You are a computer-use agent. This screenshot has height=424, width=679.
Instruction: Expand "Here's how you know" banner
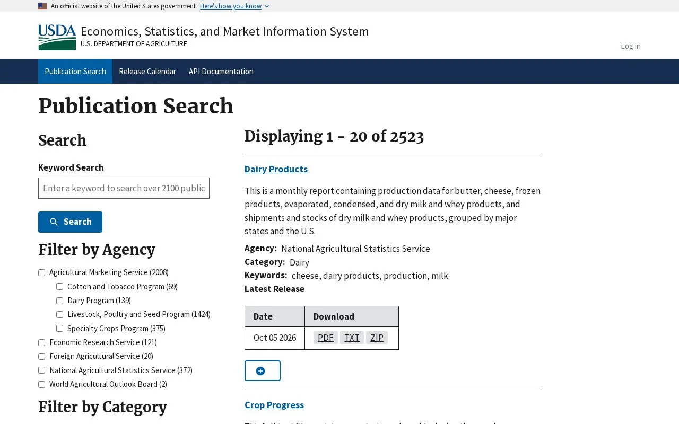[x=234, y=6]
